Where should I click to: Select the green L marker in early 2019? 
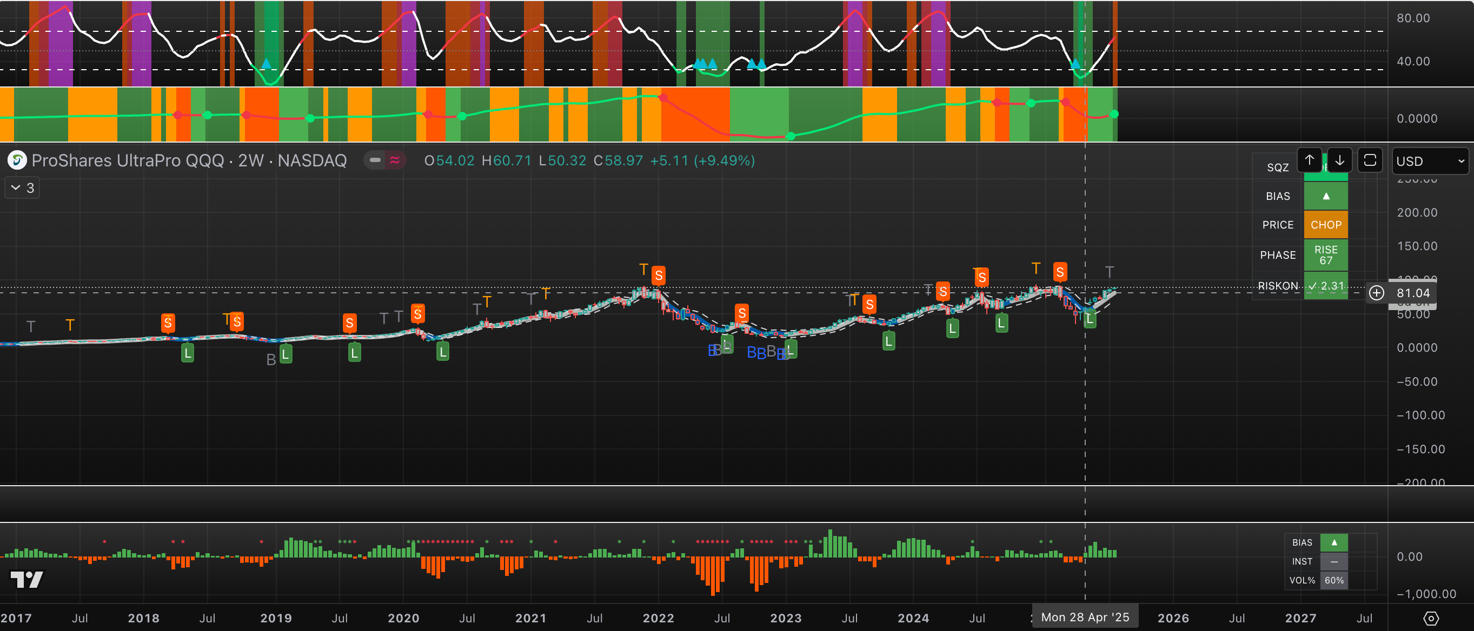click(x=285, y=354)
